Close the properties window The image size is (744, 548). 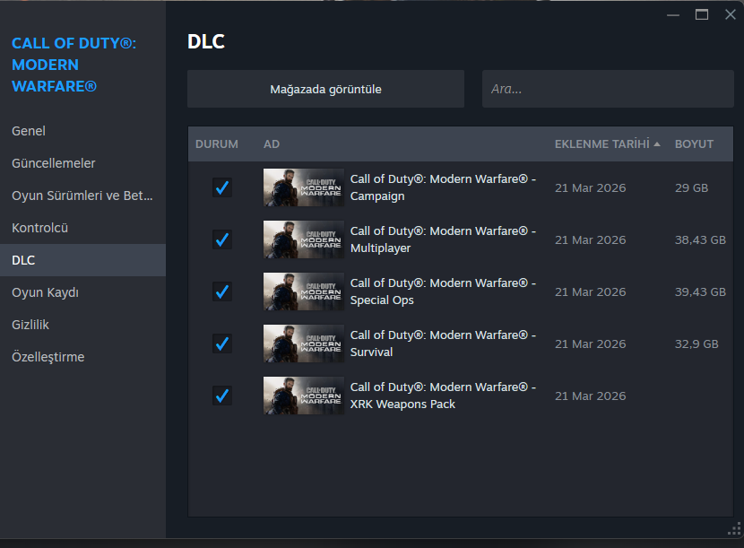pos(731,14)
